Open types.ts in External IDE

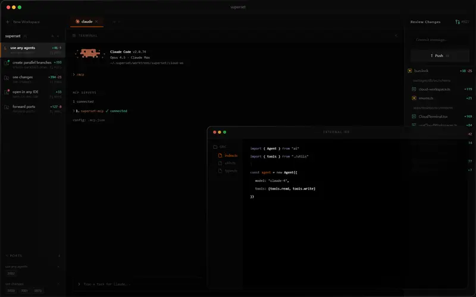(231, 171)
